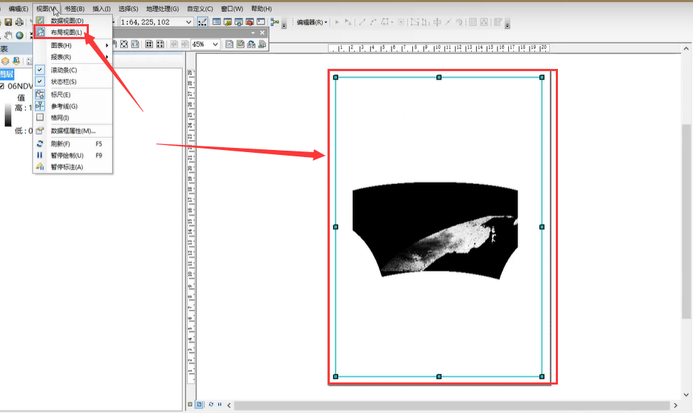Click the focus data frame icon
This screenshot has width=693, height=413.
tap(240, 44)
